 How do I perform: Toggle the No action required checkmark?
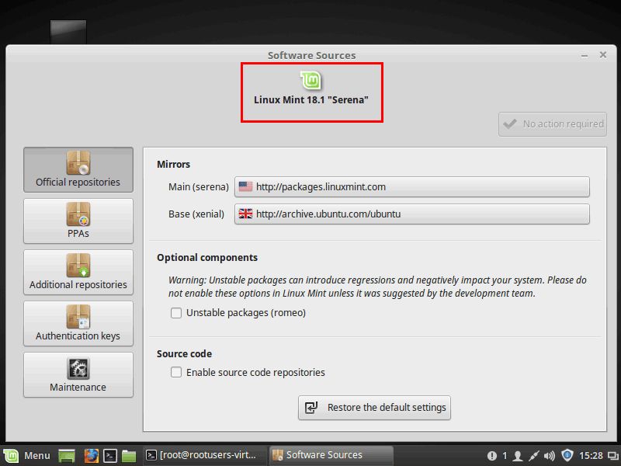pyautogui.click(x=552, y=123)
